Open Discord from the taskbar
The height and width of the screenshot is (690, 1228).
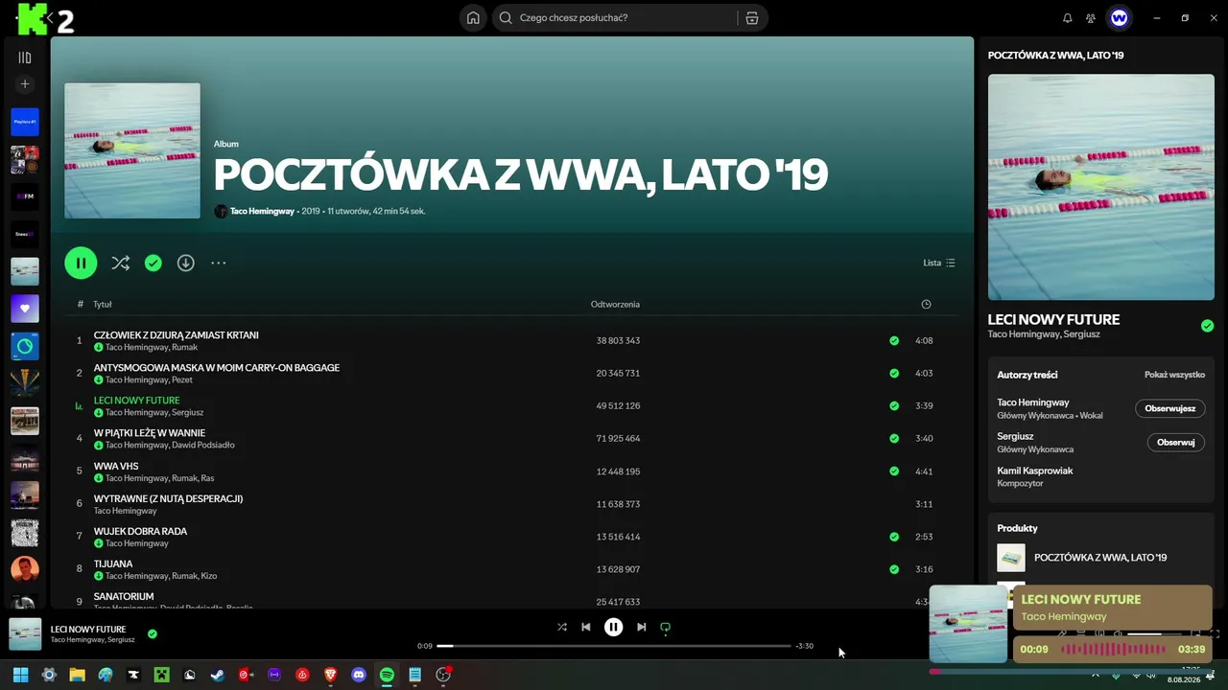359,675
